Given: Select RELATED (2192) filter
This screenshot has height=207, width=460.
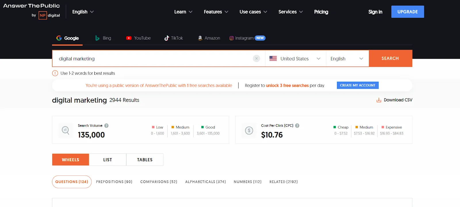Looking at the screenshot, I should 283,182.
